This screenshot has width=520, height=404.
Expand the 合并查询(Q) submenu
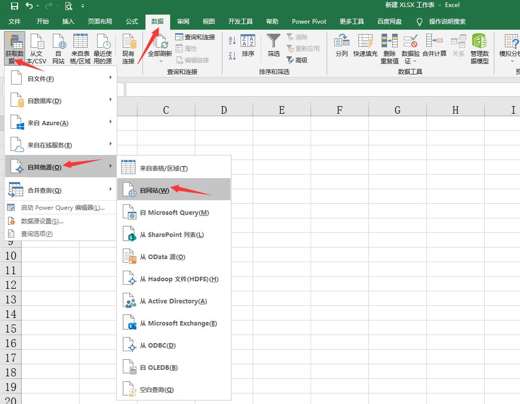(x=61, y=190)
